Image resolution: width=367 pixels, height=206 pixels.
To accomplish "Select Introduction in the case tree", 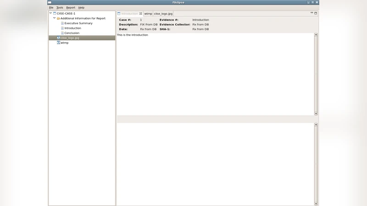I will click(72, 28).
